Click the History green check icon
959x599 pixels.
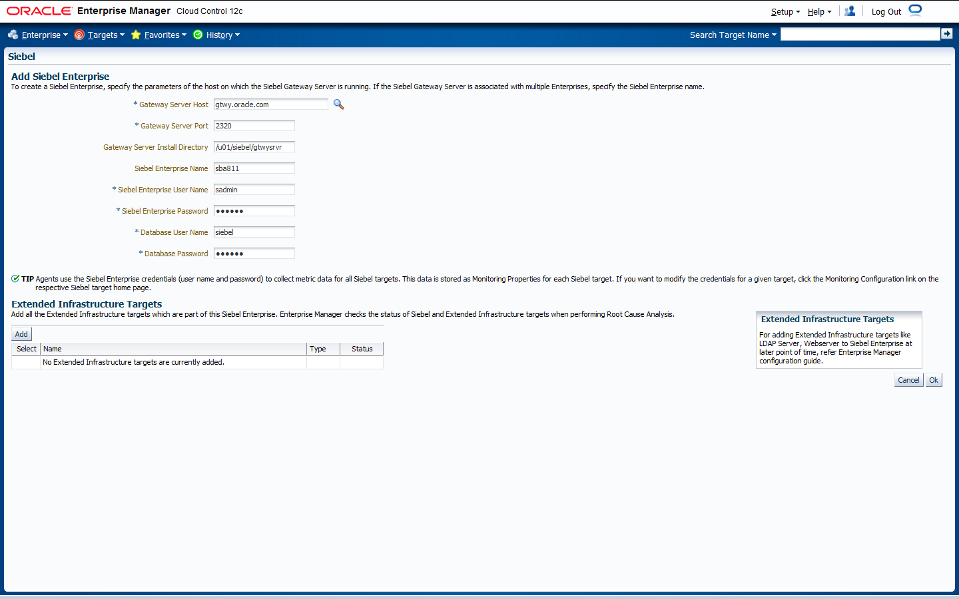(198, 35)
